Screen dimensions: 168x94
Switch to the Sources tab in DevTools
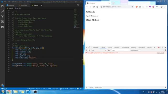pyautogui.click(x=110, y=48)
